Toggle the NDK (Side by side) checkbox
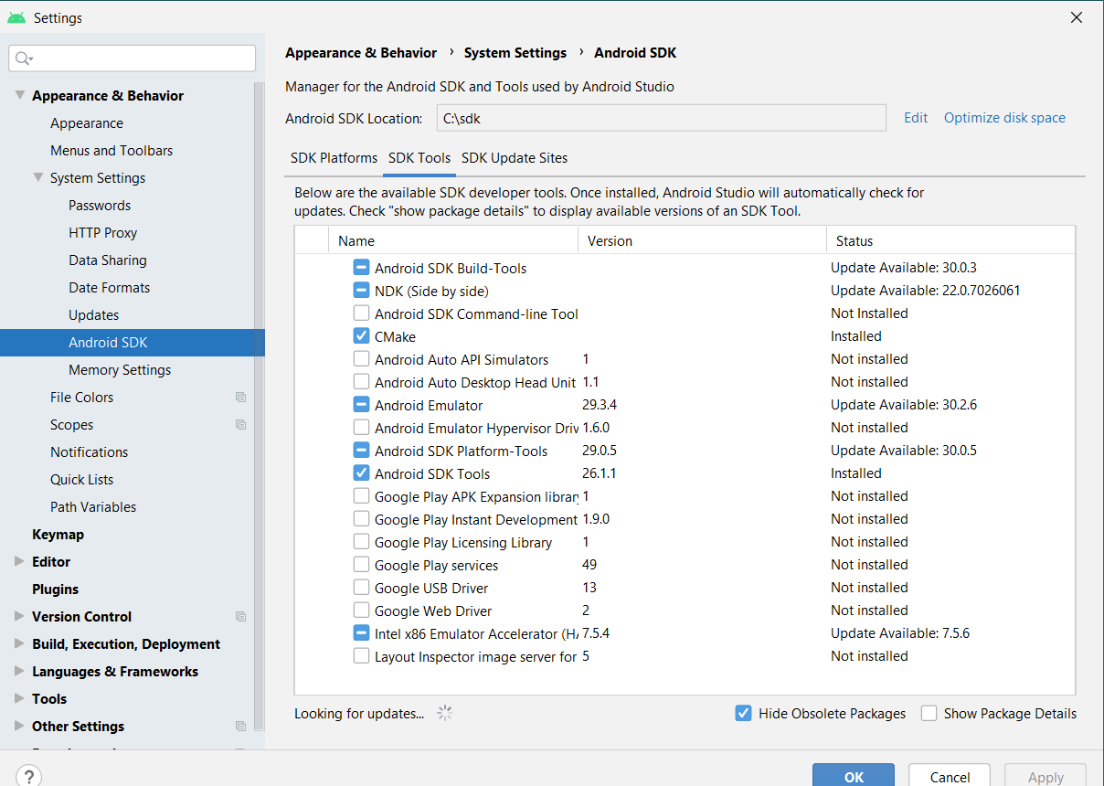 361,291
